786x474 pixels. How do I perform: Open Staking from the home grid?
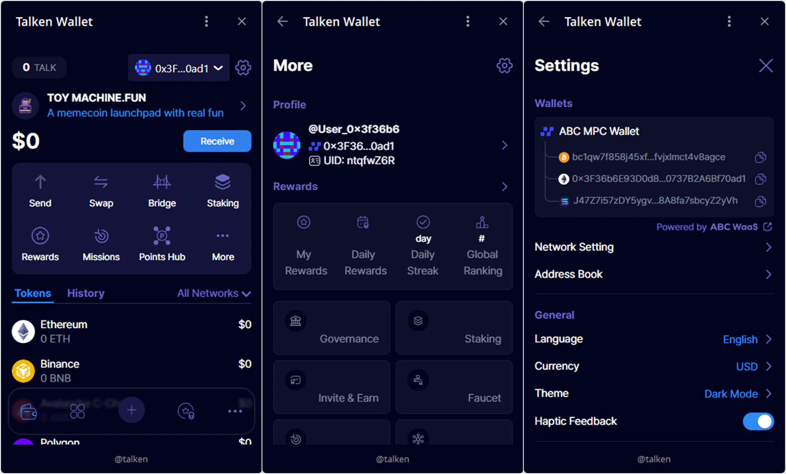[223, 191]
